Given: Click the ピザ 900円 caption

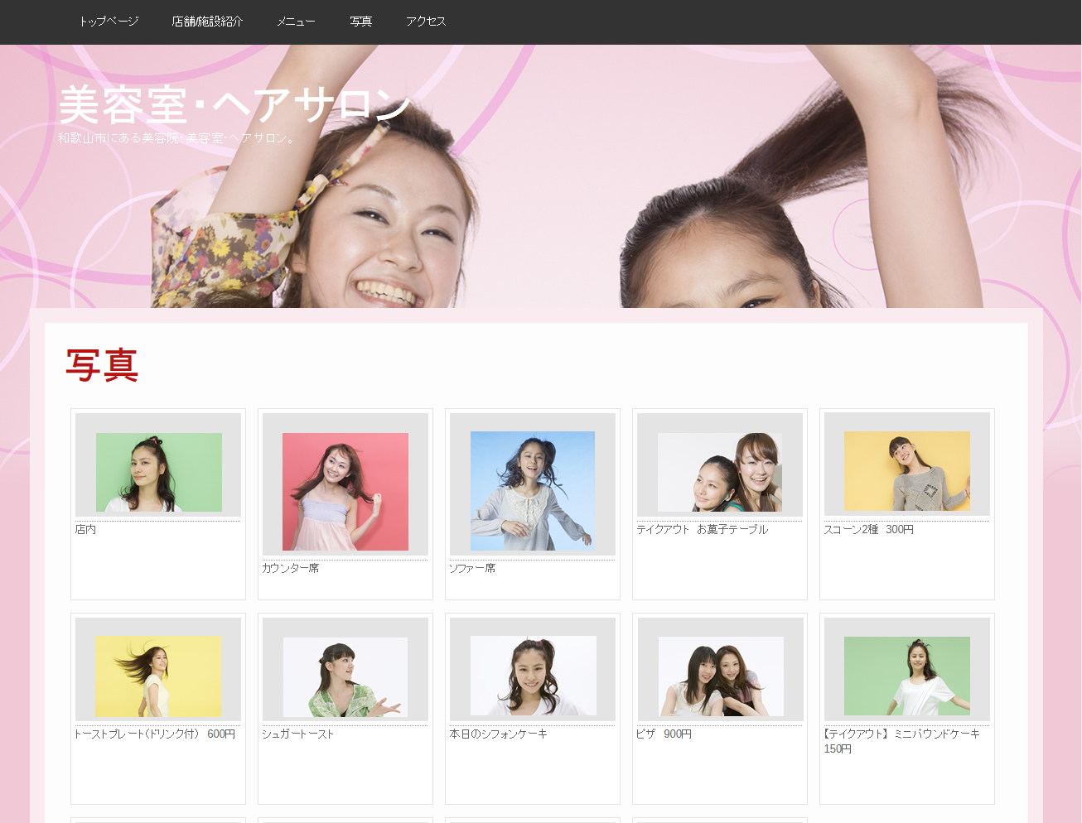Looking at the screenshot, I should pos(664,734).
